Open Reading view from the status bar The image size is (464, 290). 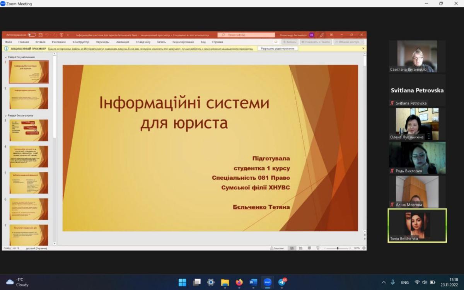click(x=309, y=248)
